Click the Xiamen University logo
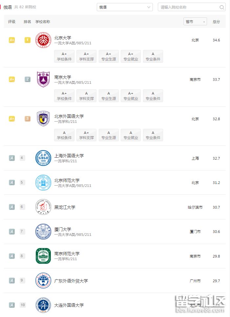This screenshot has height=317, width=230. coord(43,232)
